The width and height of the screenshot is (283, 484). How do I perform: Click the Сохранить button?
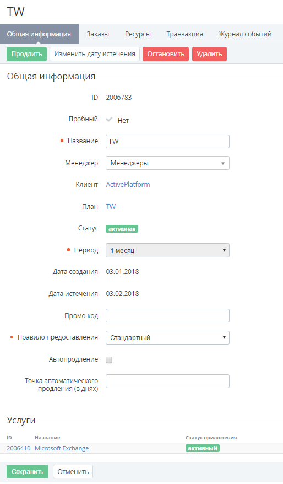point(28,472)
